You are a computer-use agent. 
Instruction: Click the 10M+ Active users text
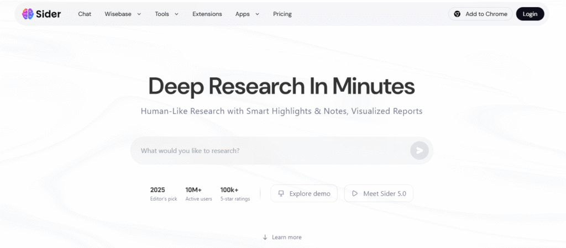[198, 194]
